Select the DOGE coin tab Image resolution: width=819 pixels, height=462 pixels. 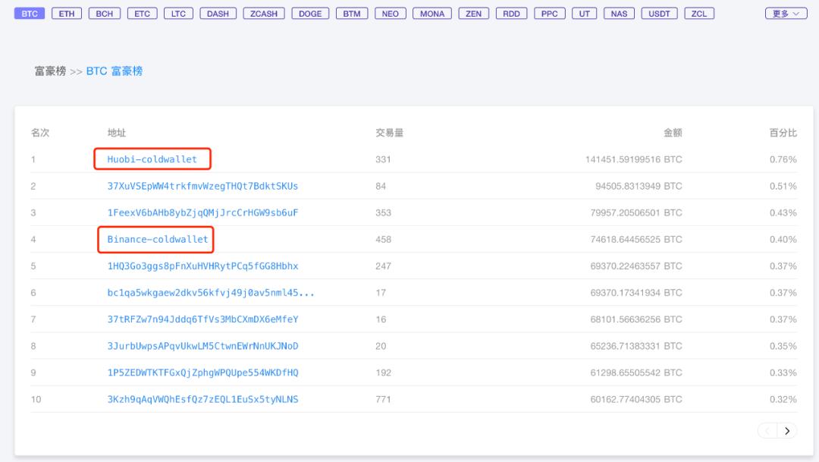[x=309, y=14]
